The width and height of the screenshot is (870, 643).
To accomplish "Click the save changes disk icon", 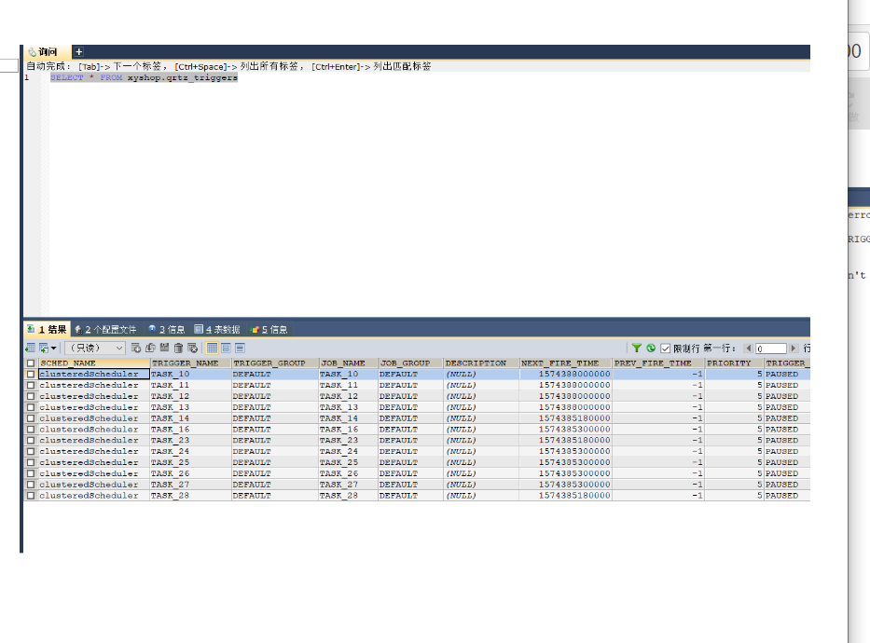I will point(164,348).
